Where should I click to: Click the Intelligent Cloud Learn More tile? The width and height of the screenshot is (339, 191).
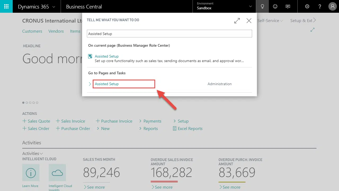(x=31, y=172)
